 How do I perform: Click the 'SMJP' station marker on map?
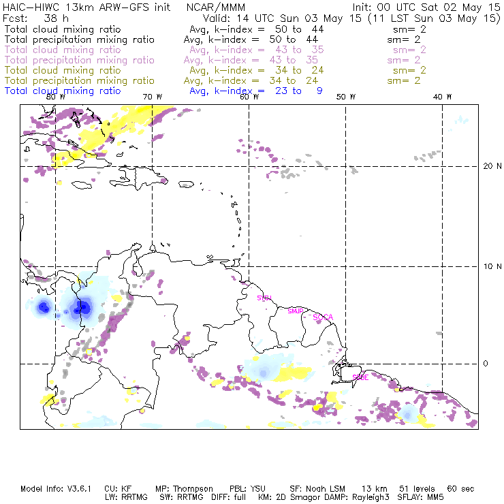[296, 311]
